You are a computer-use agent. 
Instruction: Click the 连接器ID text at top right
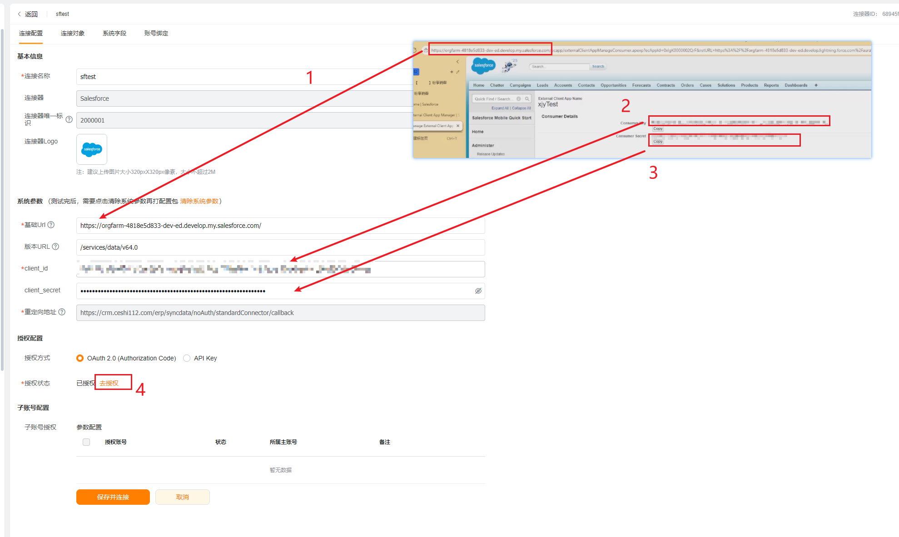pos(875,14)
